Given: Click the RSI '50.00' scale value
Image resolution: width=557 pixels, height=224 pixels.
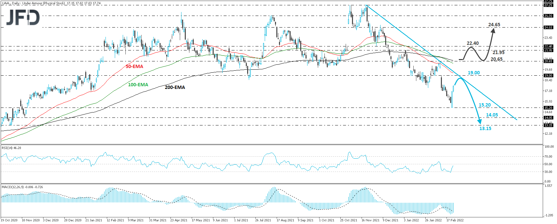Looking at the screenshot, I should 548,164.
